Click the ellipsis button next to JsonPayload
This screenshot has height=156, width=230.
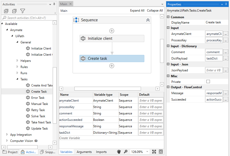point(225,70)
